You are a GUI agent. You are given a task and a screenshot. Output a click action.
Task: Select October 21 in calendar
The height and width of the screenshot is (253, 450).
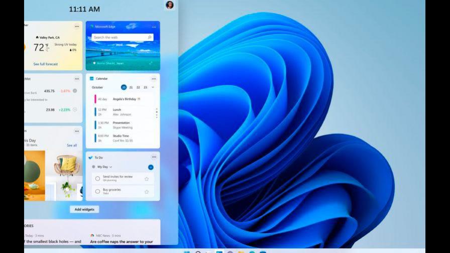pos(131,87)
